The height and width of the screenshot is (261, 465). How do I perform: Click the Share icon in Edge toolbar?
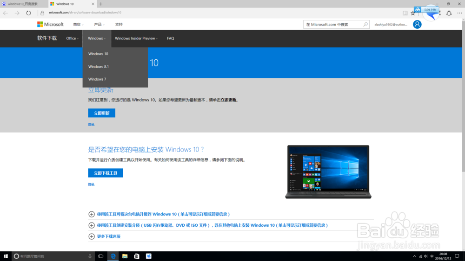click(449, 13)
